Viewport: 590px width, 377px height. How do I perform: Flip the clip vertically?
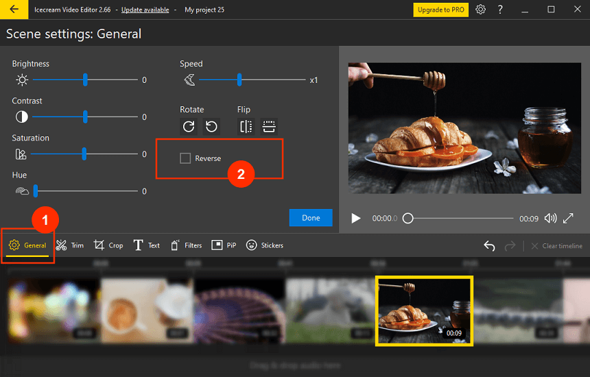point(269,126)
